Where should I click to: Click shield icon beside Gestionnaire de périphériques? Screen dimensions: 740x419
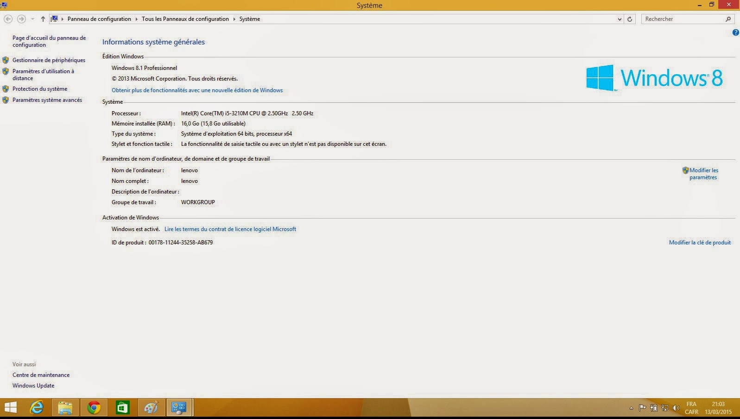(x=6, y=60)
